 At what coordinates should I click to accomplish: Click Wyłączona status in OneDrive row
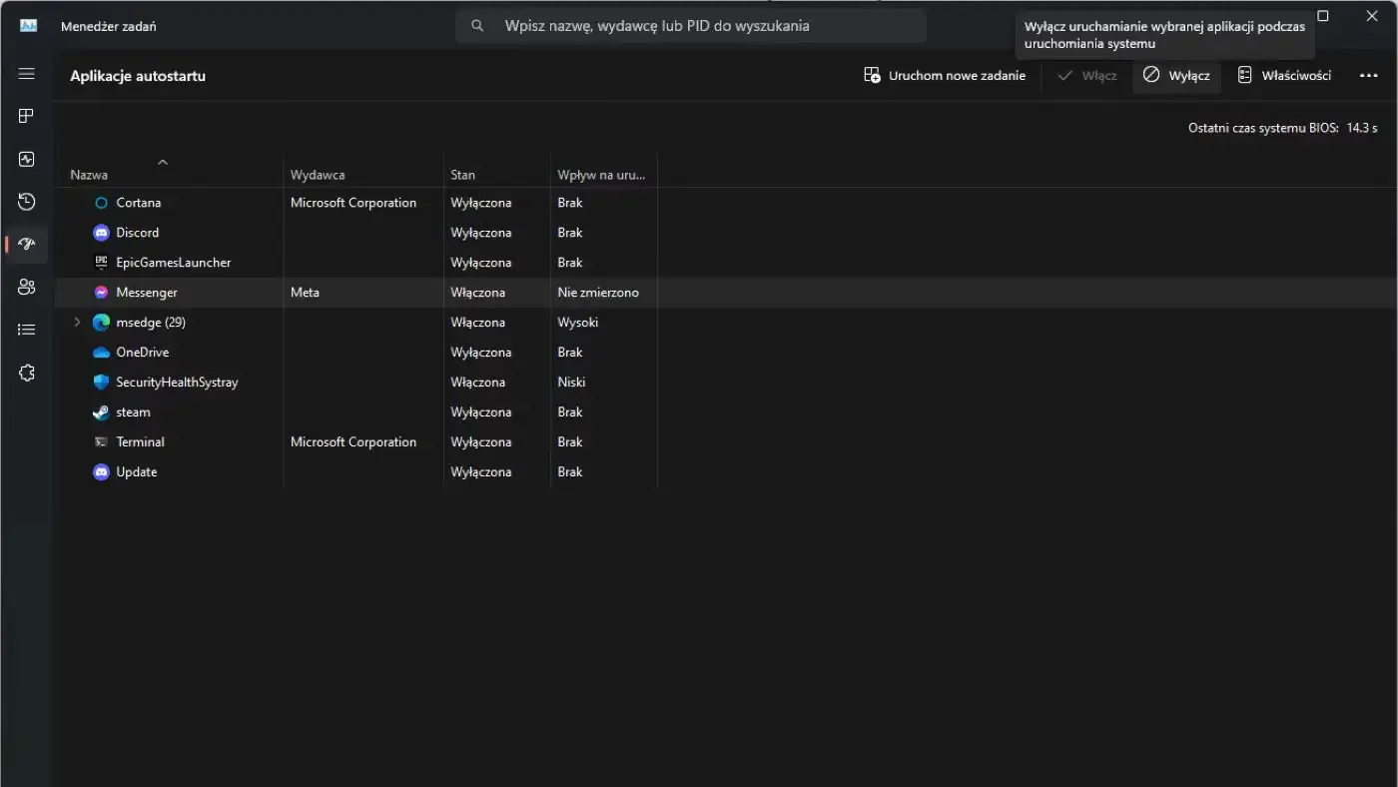coord(481,353)
